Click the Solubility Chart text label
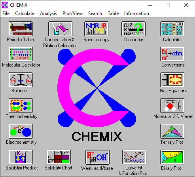 click(59, 168)
